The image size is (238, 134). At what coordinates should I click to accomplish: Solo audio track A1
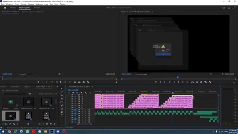click(86, 110)
